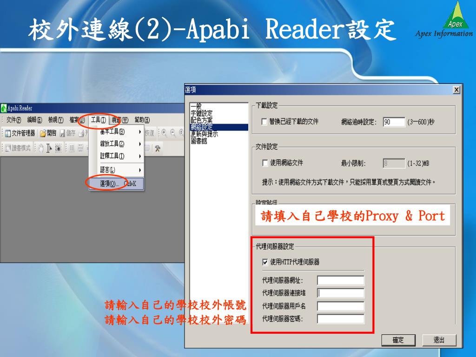The image size is (476, 357).
Task: Toggle the 讀書模式 reading mode button
Action: (x=18, y=148)
